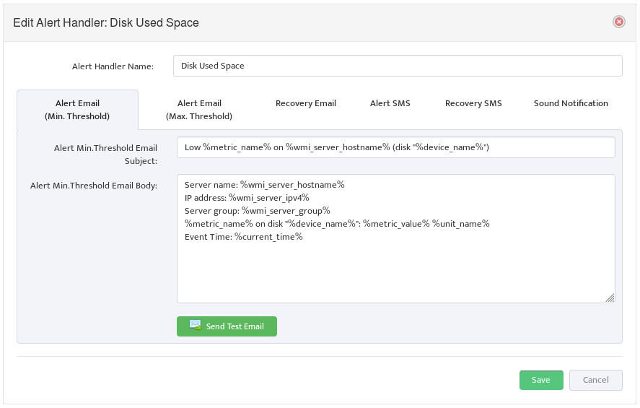640x408 pixels.
Task: Click into the Email Subject field
Action: [395, 147]
